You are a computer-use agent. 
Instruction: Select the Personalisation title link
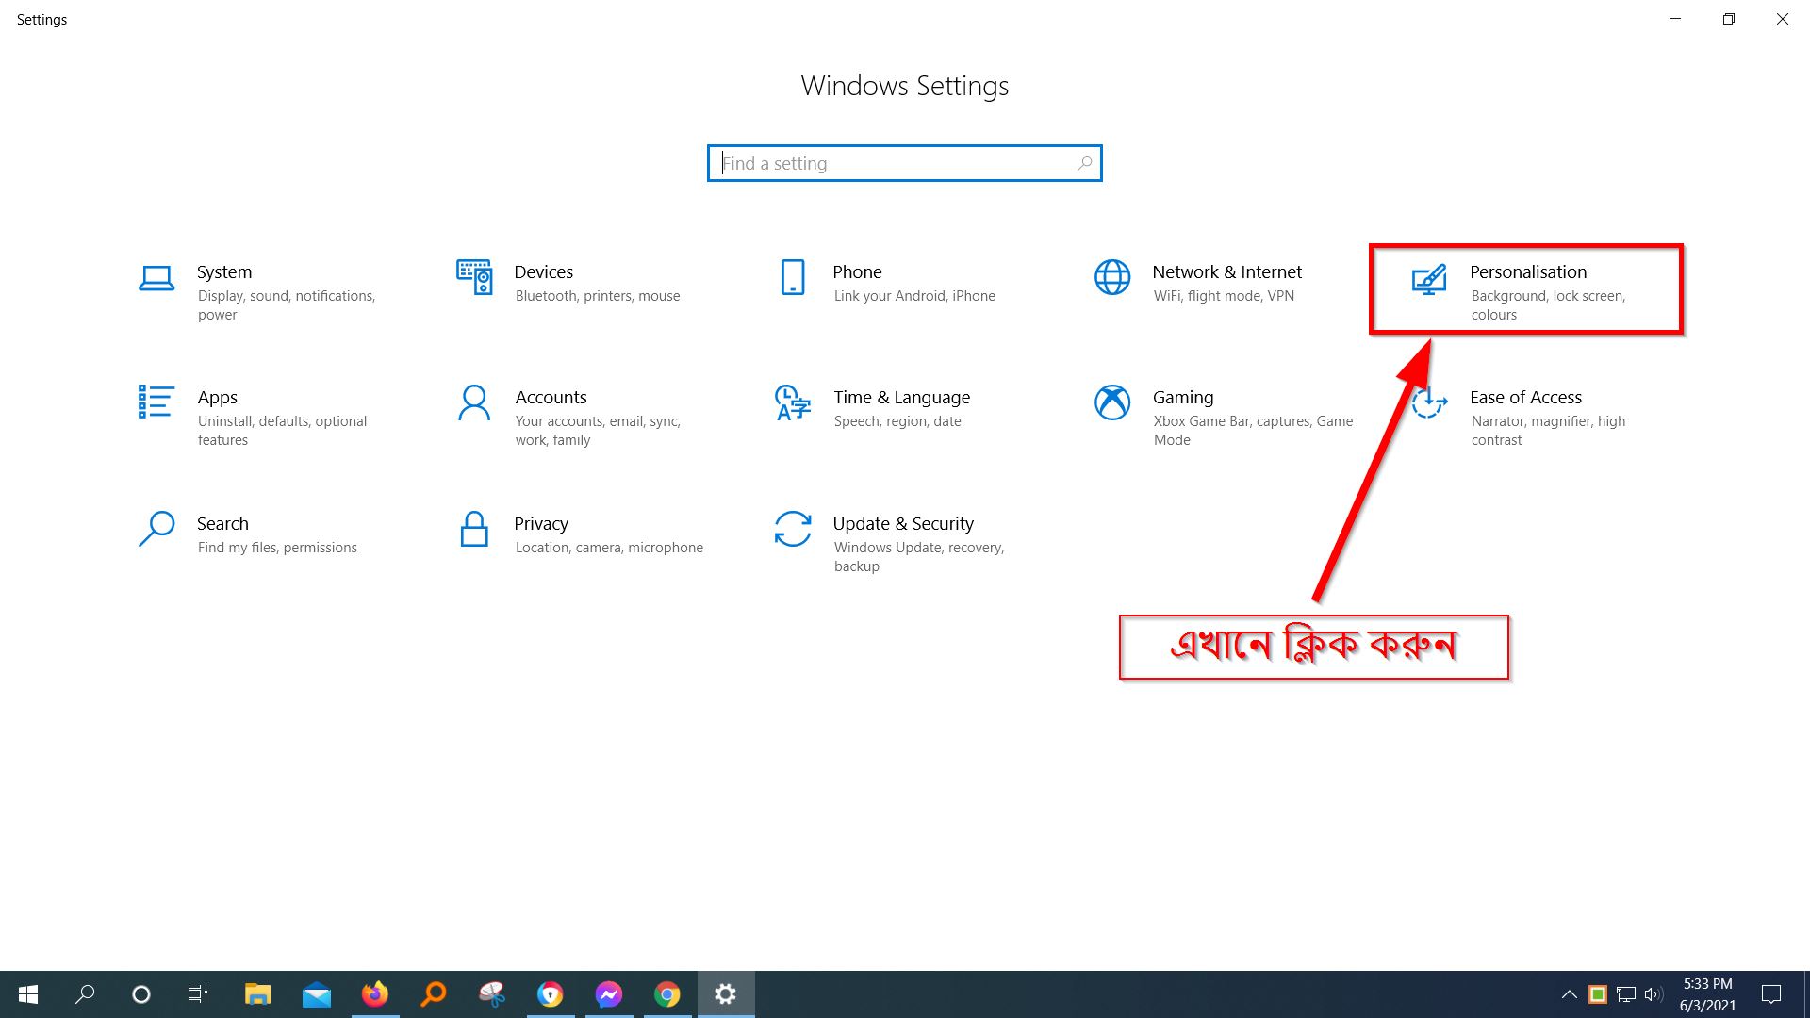click(1528, 271)
